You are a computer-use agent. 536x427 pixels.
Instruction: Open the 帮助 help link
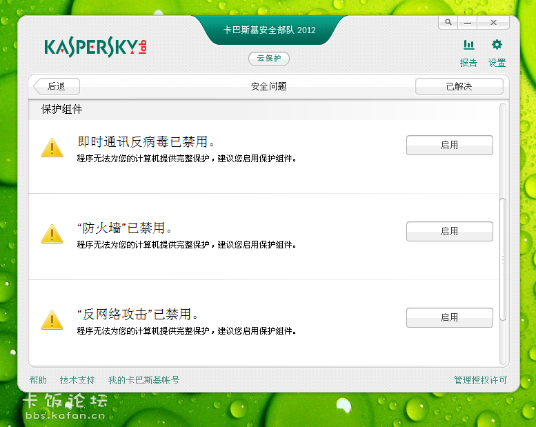38,380
